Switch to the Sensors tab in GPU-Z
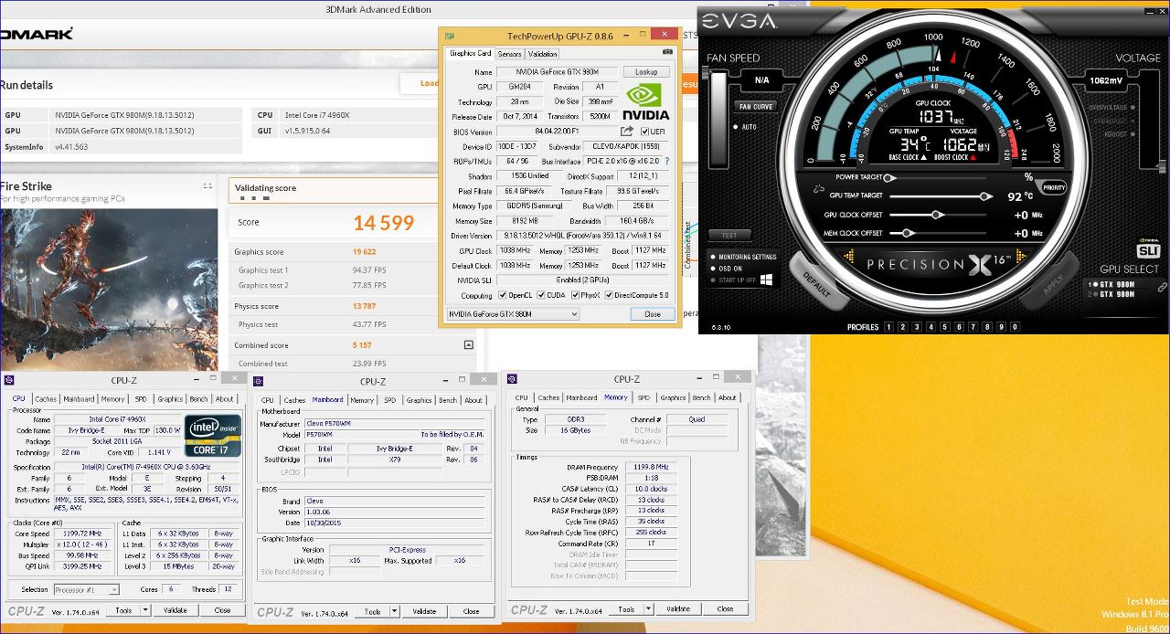Image resolution: width=1170 pixels, height=634 pixels. (509, 54)
